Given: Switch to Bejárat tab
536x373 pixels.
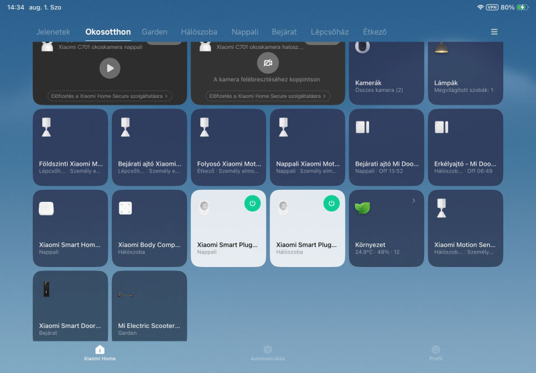Looking at the screenshot, I should [x=284, y=32].
